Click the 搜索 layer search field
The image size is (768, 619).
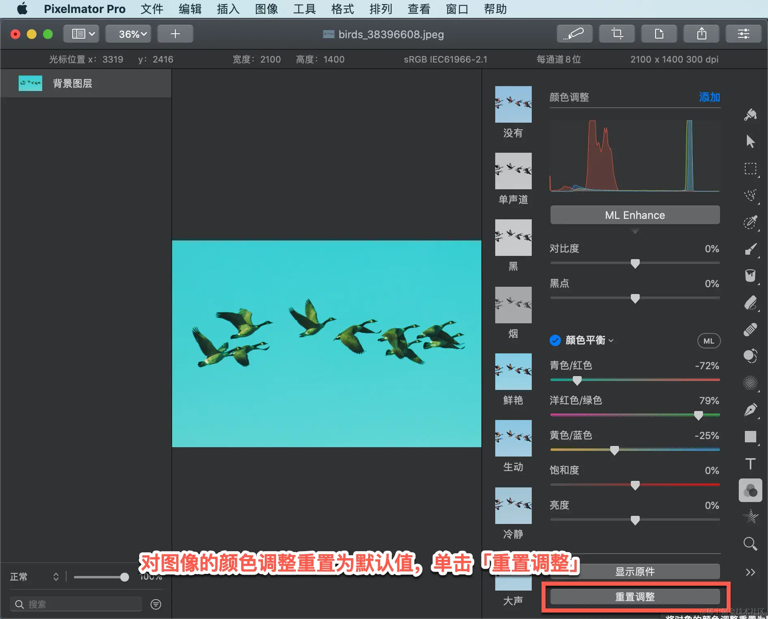(76, 604)
